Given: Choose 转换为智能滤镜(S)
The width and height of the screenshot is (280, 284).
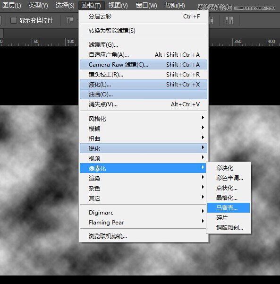Looking at the screenshot, I should coord(144,31).
